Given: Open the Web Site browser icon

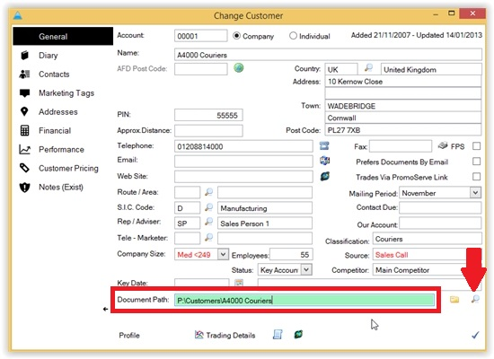Looking at the screenshot, I should click(x=325, y=176).
